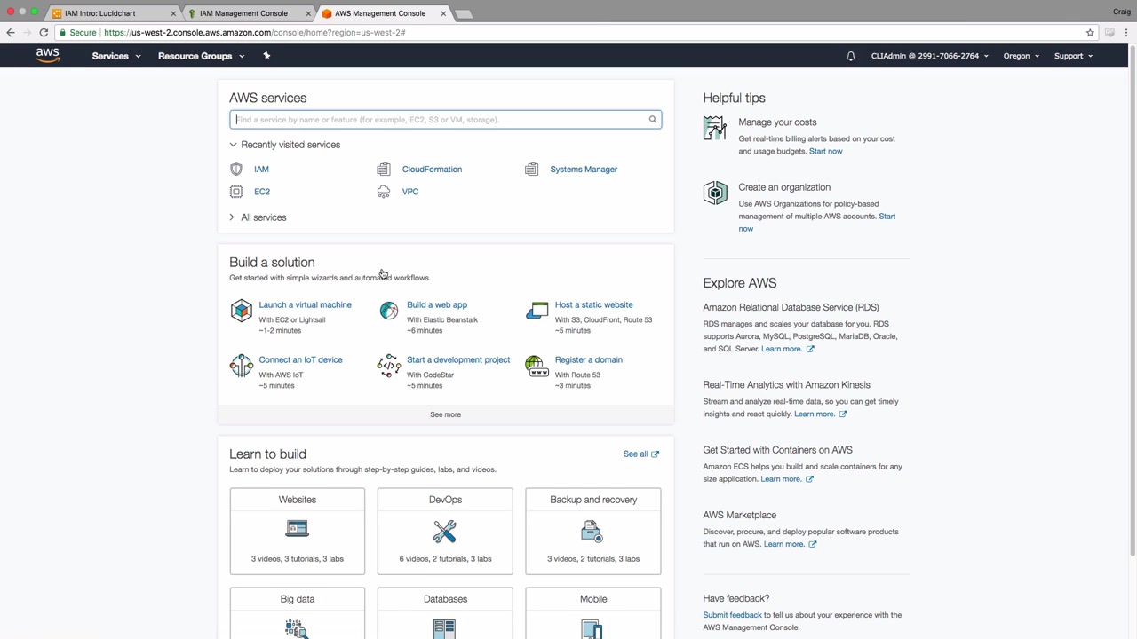Go to Systems Manager link

click(584, 169)
